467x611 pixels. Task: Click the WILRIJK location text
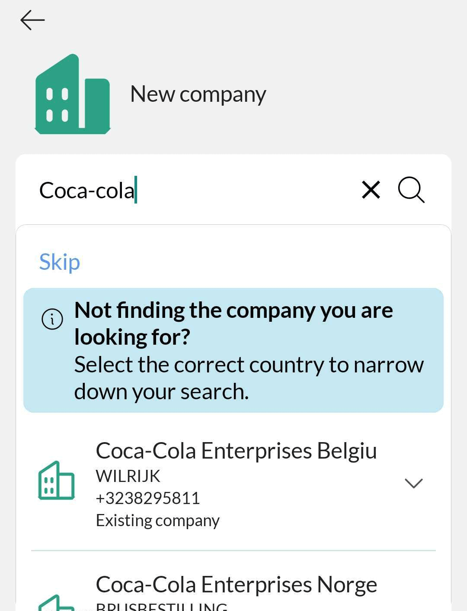[128, 476]
